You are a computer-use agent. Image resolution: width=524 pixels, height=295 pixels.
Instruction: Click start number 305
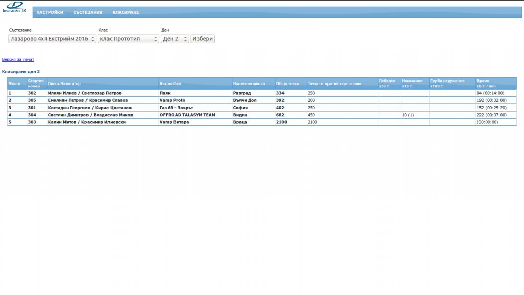point(32,100)
